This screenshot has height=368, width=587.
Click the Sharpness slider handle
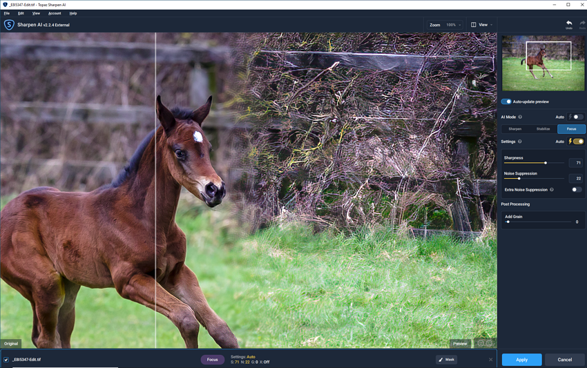point(546,163)
